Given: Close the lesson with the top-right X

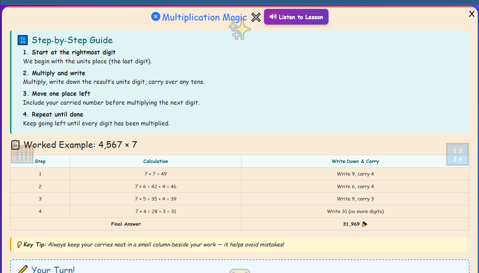Looking at the screenshot, I should pyautogui.click(x=471, y=14).
